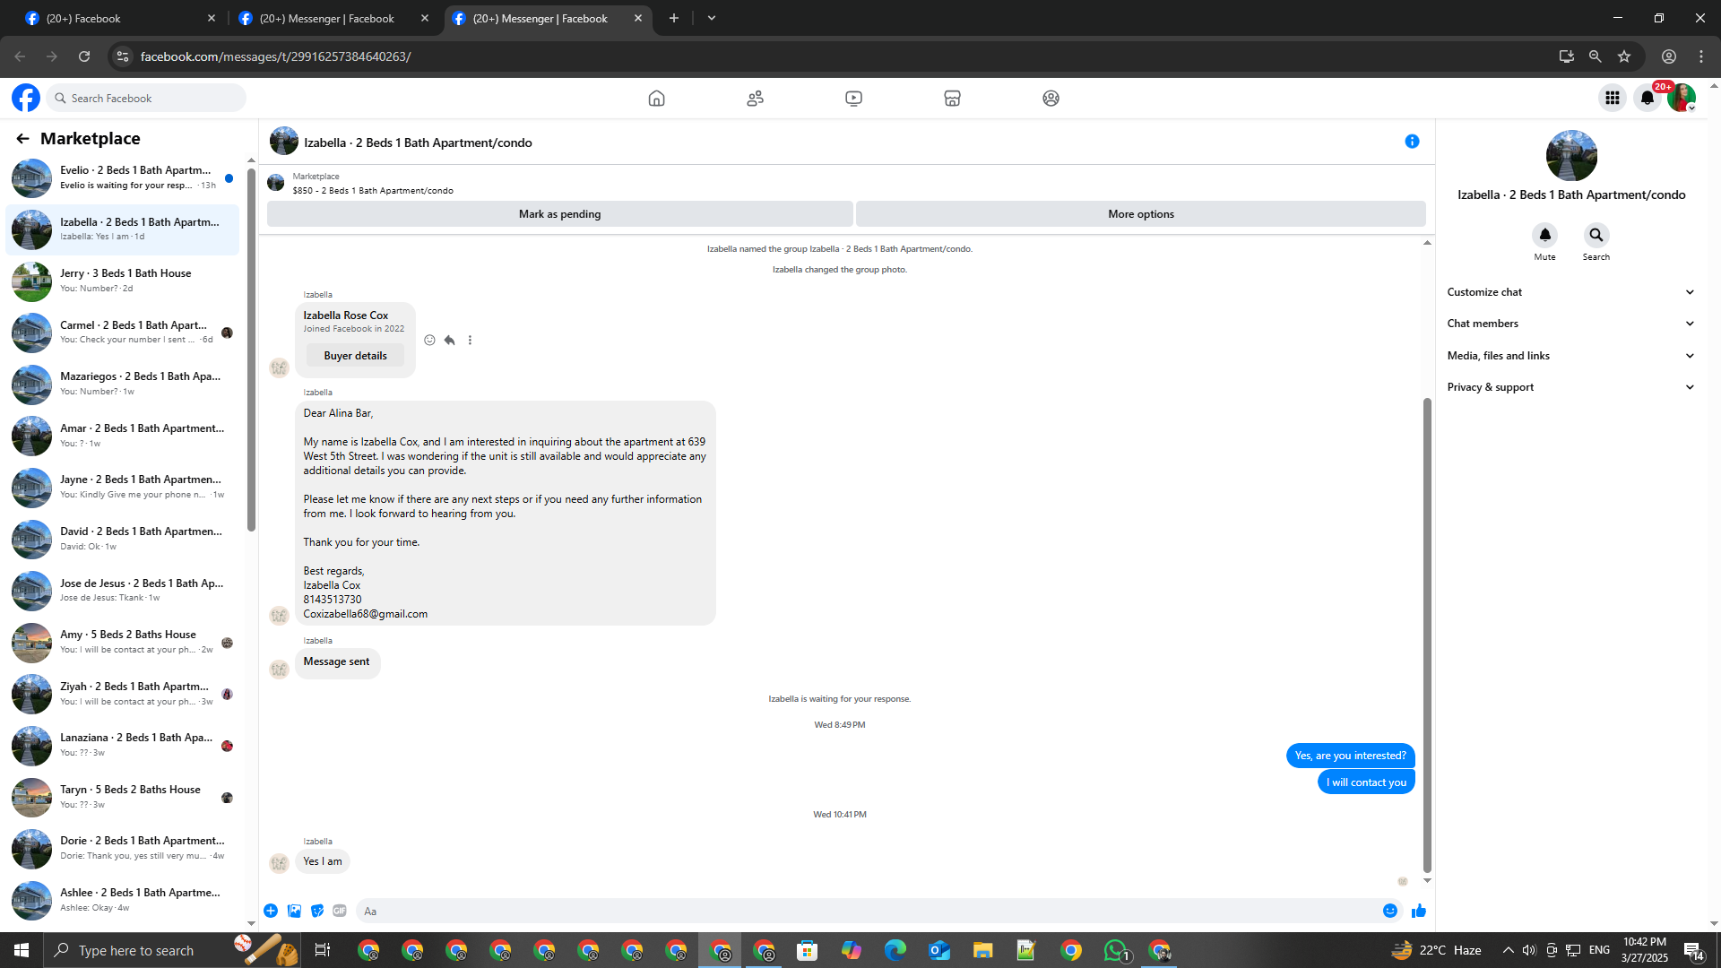Expand Chat members section

pyautogui.click(x=1570, y=324)
